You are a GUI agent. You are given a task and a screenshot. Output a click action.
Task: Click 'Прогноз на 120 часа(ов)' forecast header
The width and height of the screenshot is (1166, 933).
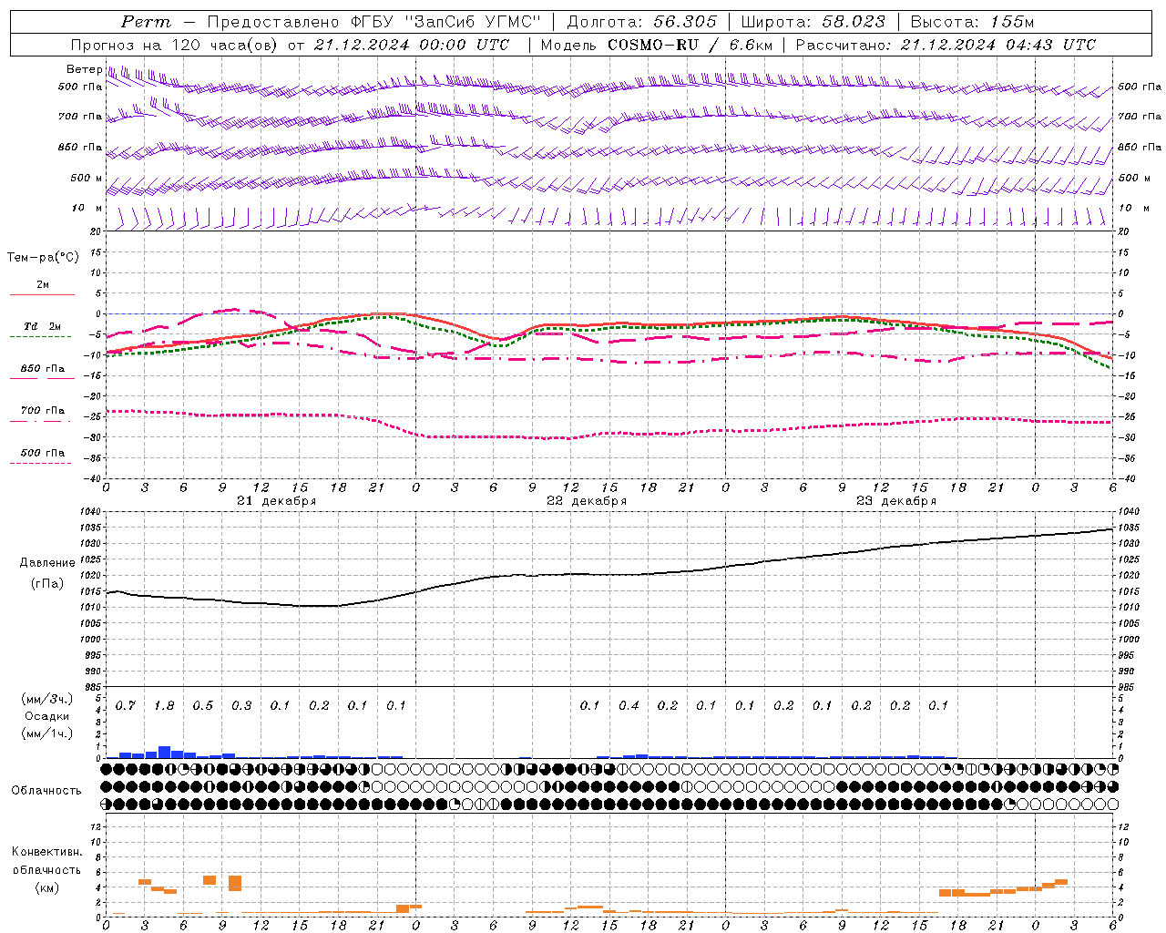click(175, 45)
